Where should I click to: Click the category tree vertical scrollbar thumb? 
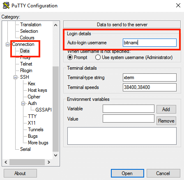(x=55, y=109)
